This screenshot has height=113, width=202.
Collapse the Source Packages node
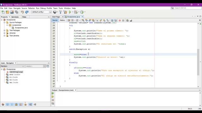click(x=4, y=22)
